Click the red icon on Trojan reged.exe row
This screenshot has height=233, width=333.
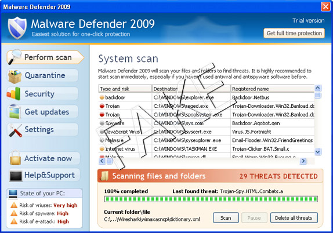[102, 106]
